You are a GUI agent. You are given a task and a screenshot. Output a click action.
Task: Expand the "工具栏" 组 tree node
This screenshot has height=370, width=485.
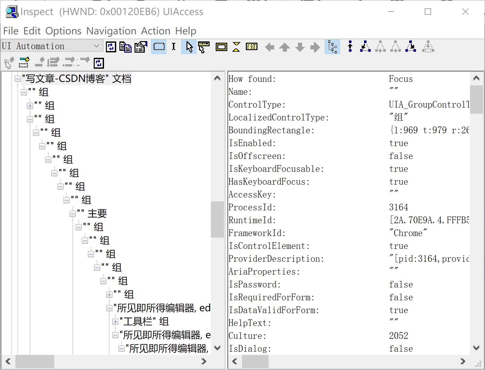tap(115, 321)
